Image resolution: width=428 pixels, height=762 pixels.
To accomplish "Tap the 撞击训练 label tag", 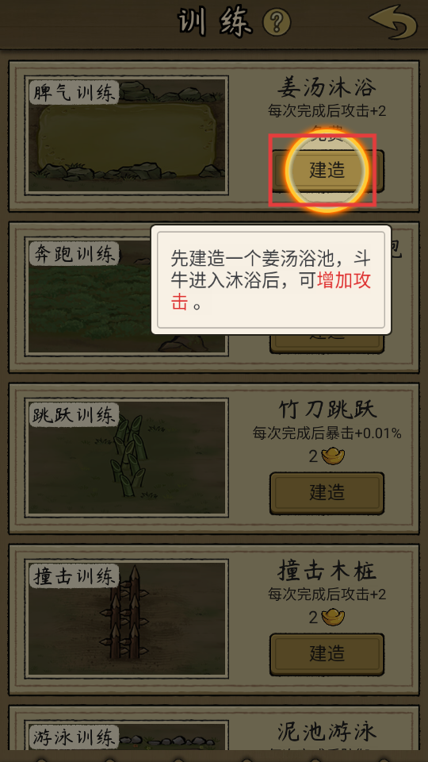I will [x=75, y=576].
